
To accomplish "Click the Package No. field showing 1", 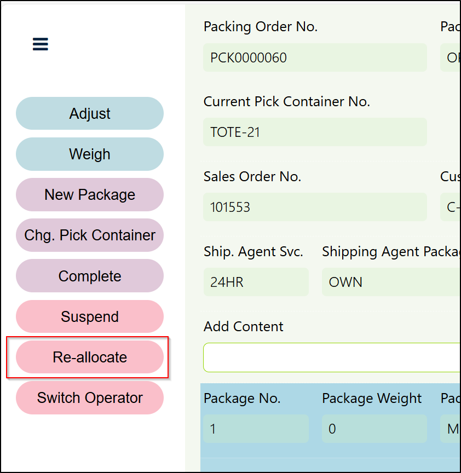I will coord(256,429).
